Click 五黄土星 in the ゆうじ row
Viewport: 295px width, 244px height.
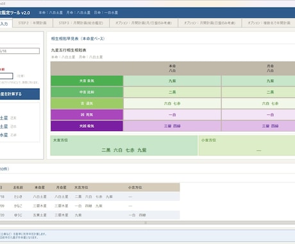tap(40, 215)
